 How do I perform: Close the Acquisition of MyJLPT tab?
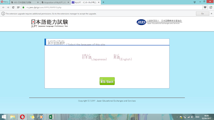click(68, 2)
